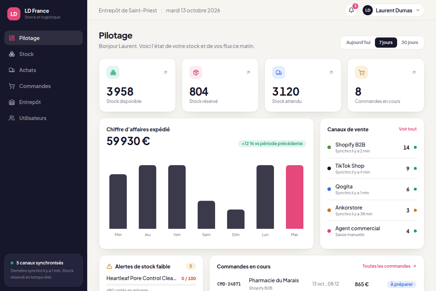Click the green dot beside Shopify B2B
This screenshot has height=291, width=436.
coord(329,147)
